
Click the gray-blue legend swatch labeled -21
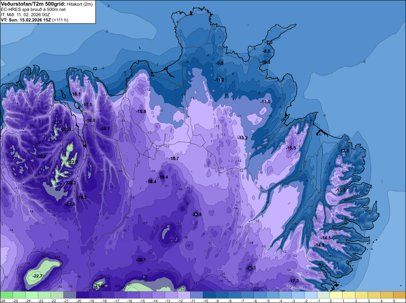pos(70,295)
